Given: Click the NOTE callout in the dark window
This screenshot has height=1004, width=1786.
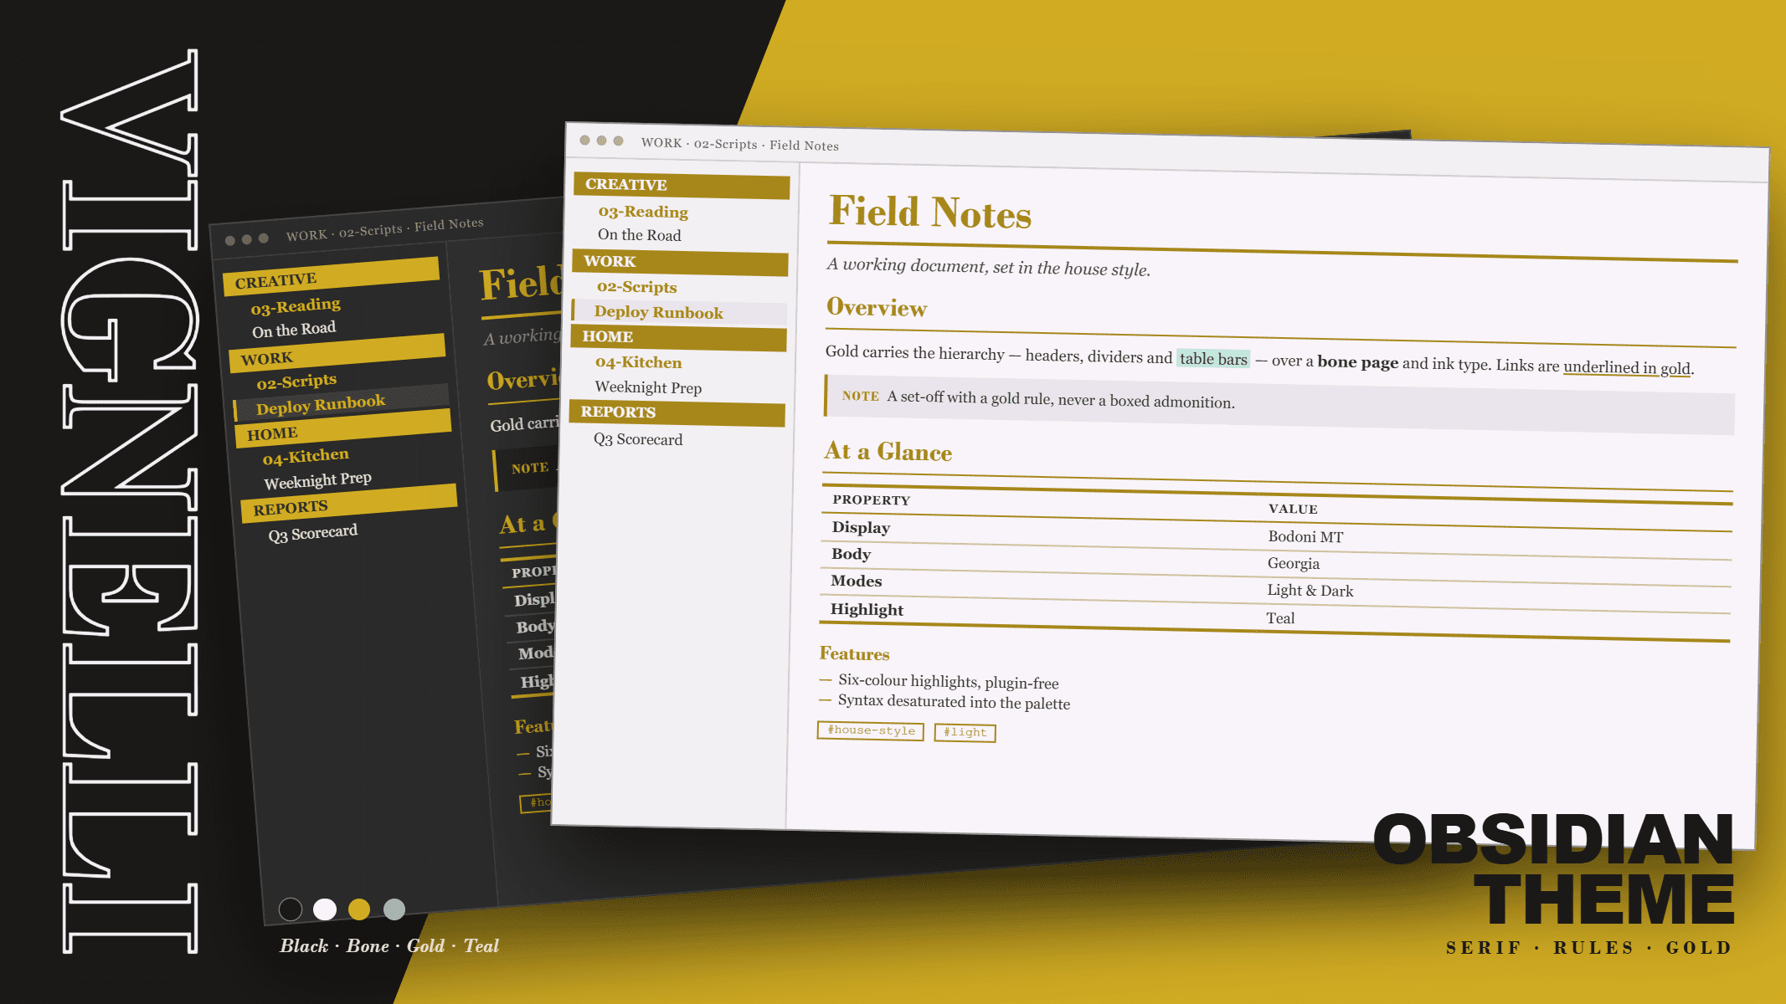Looking at the screenshot, I should coord(528,469).
